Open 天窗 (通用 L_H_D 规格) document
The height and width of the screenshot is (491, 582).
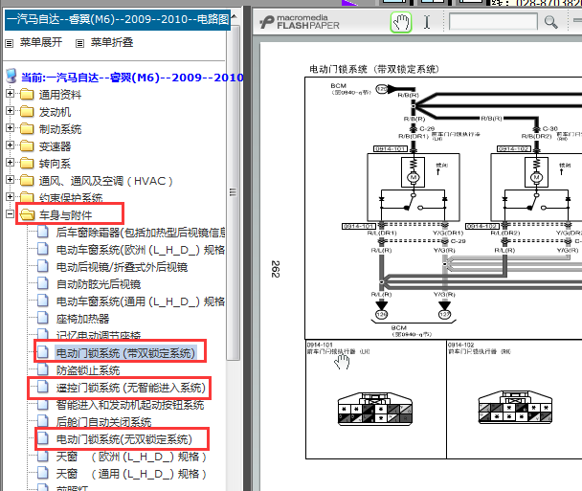[131, 474]
